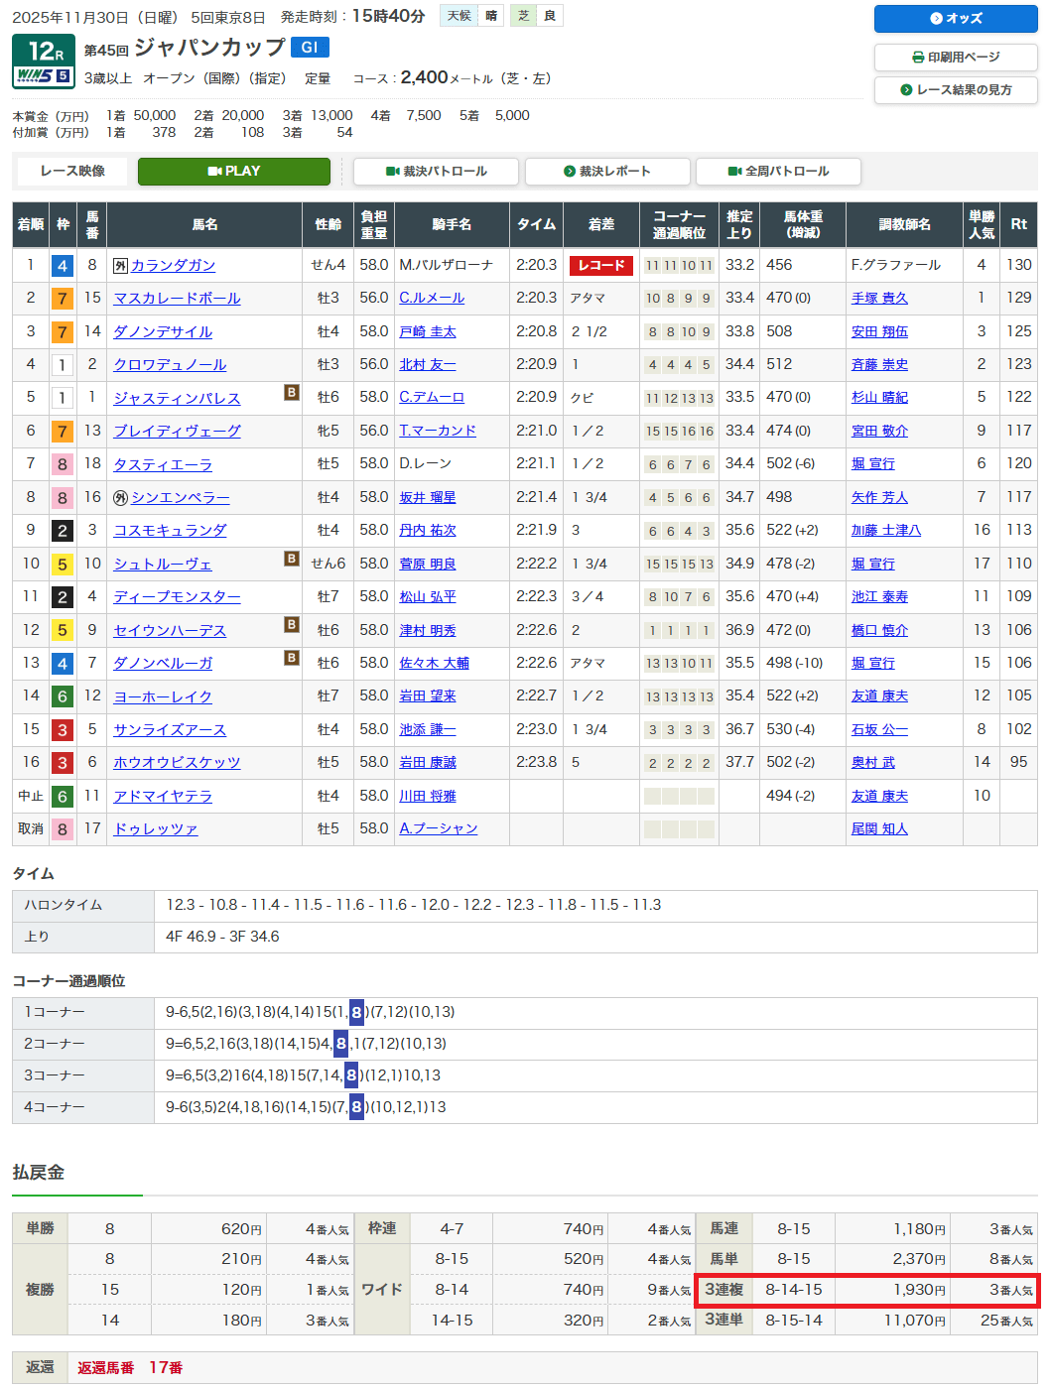
Task: Click the blinker B icon beside ジャスティンパレス
Action: pos(292,393)
